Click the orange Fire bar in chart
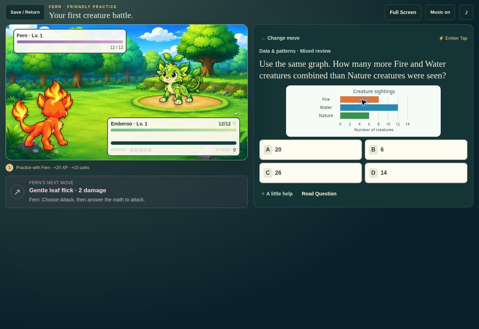Image resolution: width=479 pixels, height=329 pixels. pyautogui.click(x=359, y=99)
